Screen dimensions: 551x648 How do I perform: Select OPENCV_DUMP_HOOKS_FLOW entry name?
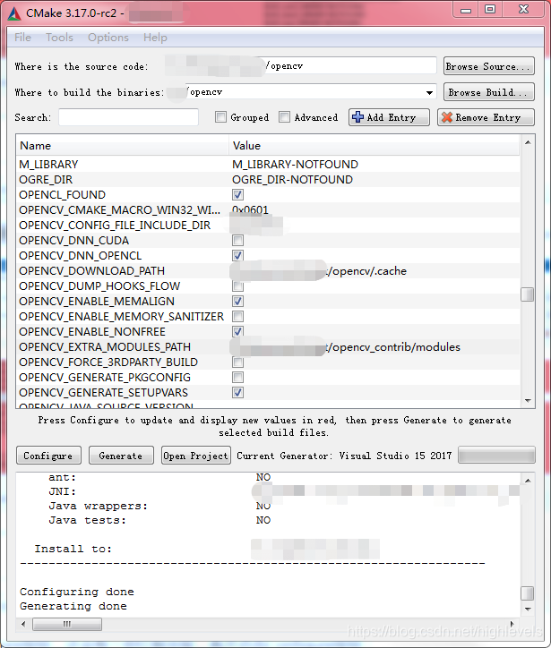click(99, 286)
